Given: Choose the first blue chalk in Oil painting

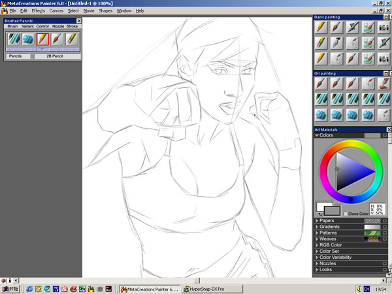Looking at the screenshot, I should click(x=320, y=114).
